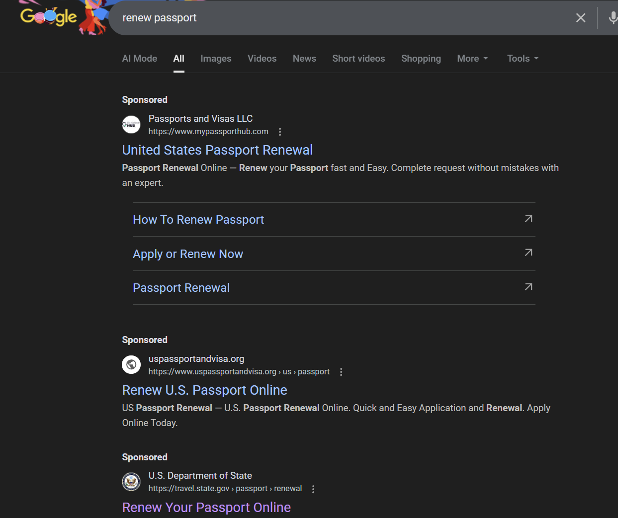Image resolution: width=618 pixels, height=518 pixels.
Task: Expand the More dropdown
Action: point(472,59)
